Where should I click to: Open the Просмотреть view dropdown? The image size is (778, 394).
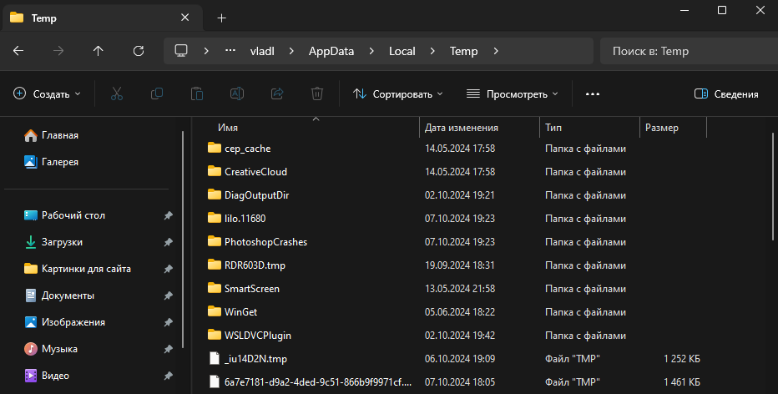coord(513,93)
